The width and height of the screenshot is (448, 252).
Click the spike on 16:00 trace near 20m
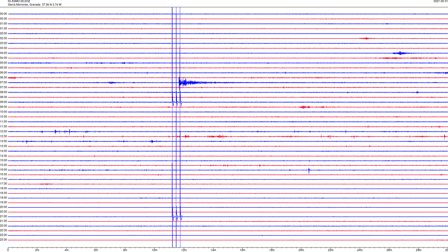pyautogui.click(x=309, y=171)
